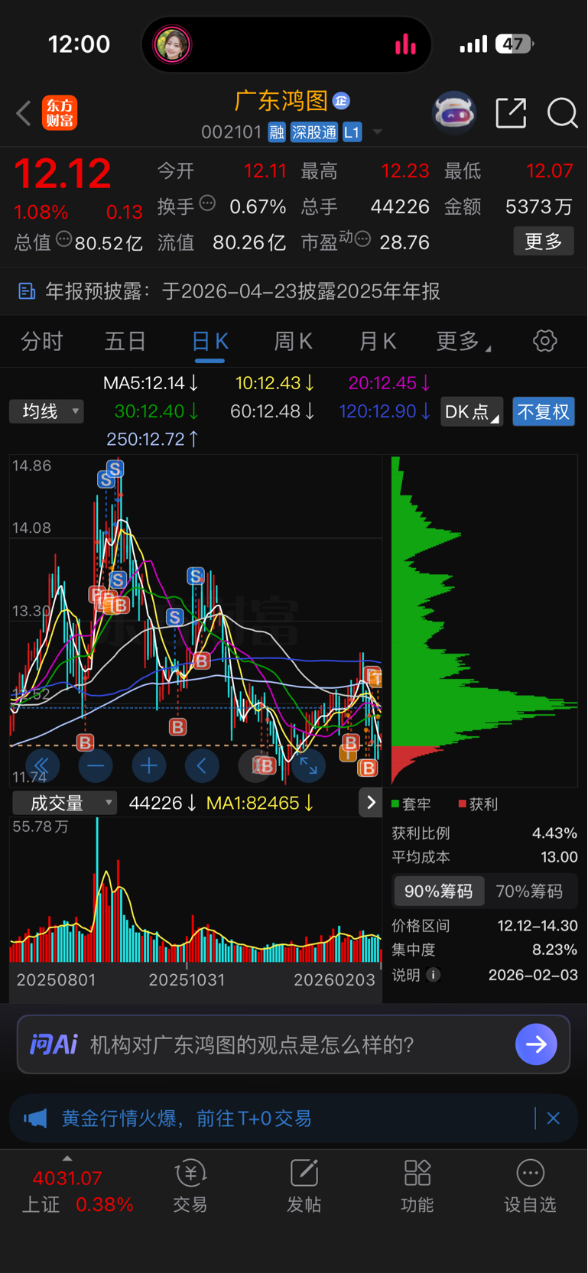This screenshot has height=1273, width=588.
Task: Expand the stock title dropdown arrow
Action: tap(378, 132)
